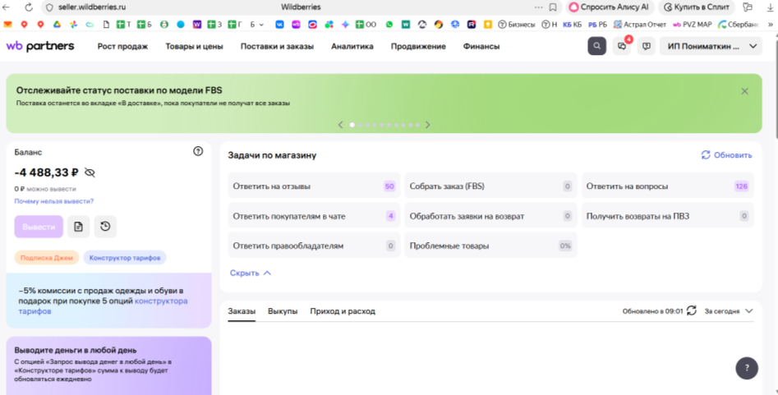Open Ответить правообладателям task
The height and width of the screenshot is (395, 778).
click(314, 246)
